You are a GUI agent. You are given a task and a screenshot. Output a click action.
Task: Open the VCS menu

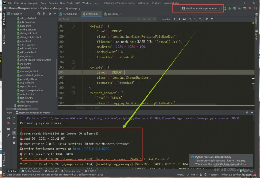(x=78, y=3)
